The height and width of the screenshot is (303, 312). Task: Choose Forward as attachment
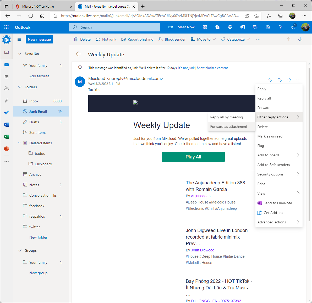(232, 126)
